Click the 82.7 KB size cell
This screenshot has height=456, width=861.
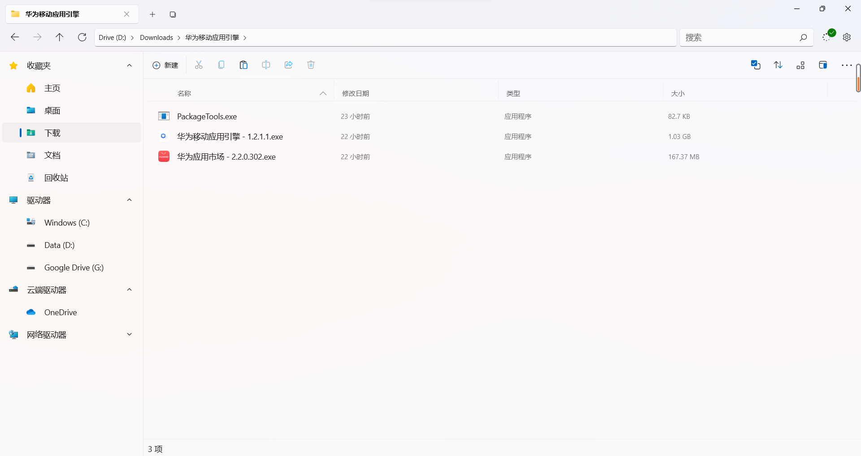(x=679, y=117)
